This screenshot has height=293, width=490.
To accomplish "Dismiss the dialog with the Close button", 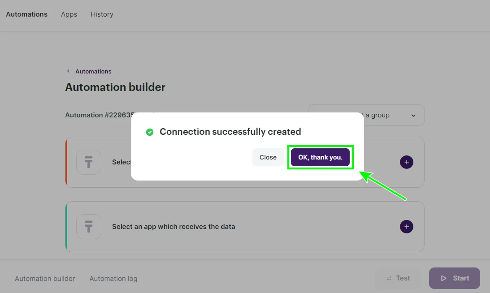I will [x=268, y=157].
